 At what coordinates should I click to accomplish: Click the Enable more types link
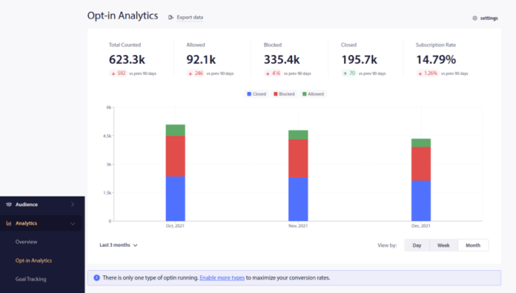222,278
